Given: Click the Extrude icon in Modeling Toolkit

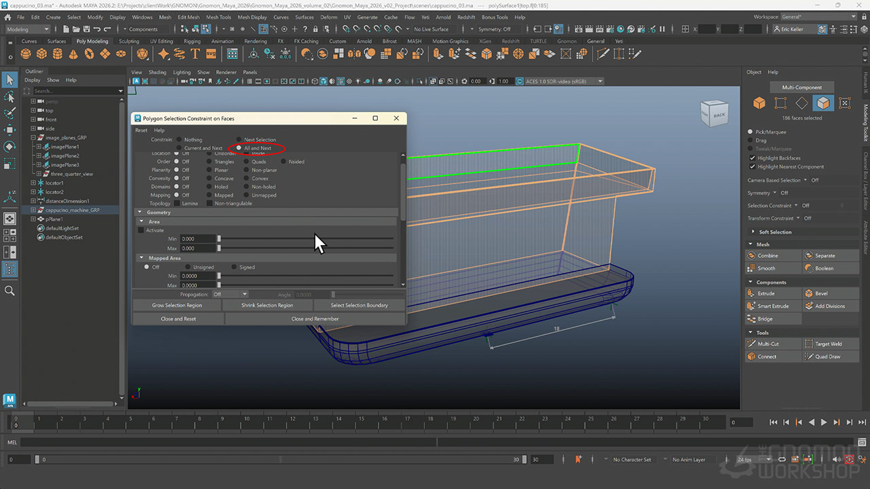Looking at the screenshot, I should point(752,293).
